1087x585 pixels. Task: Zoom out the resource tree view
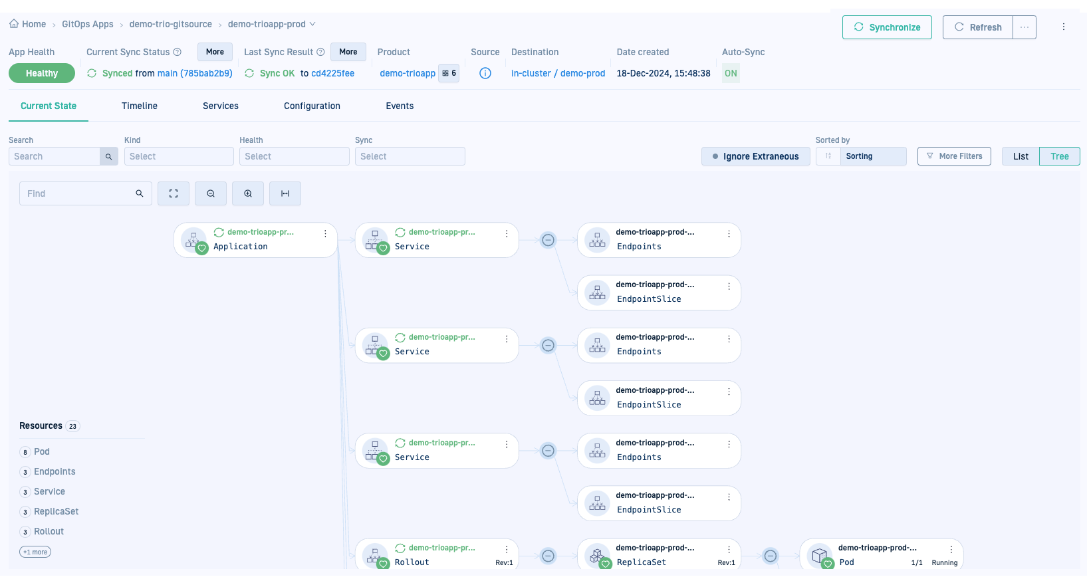click(211, 193)
